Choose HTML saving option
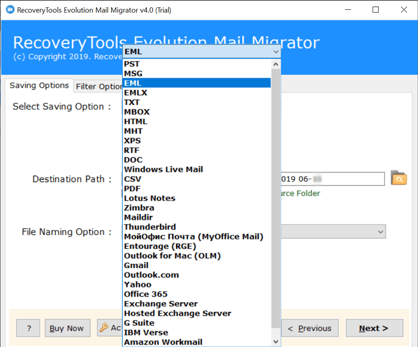Viewport: 418px width, 347px height. tap(197, 121)
